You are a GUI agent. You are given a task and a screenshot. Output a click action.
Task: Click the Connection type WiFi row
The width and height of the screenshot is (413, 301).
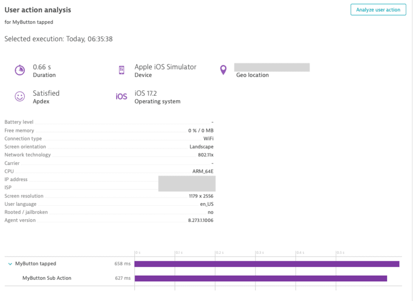click(x=109, y=139)
